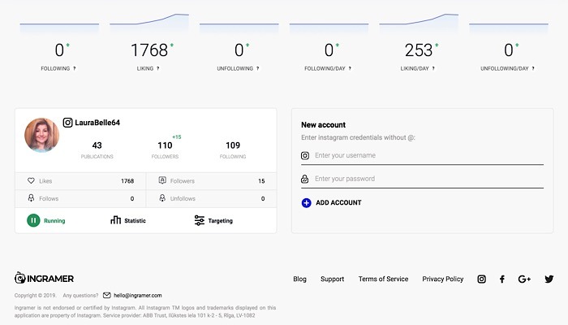
Task: Open the Statistic chart icon
Action: (x=115, y=220)
